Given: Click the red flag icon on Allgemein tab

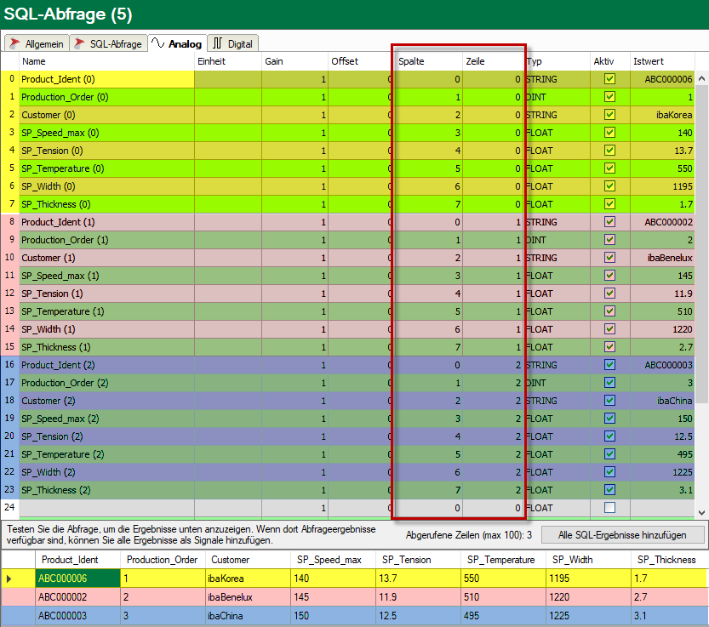Looking at the screenshot, I should point(15,43).
